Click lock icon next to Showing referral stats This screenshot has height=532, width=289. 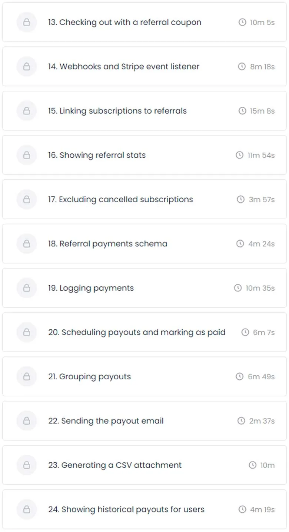27,155
